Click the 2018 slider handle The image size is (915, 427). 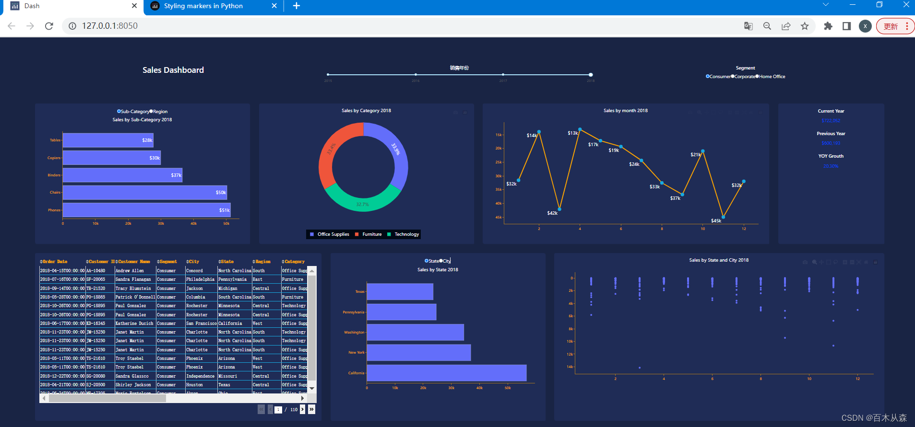[591, 75]
